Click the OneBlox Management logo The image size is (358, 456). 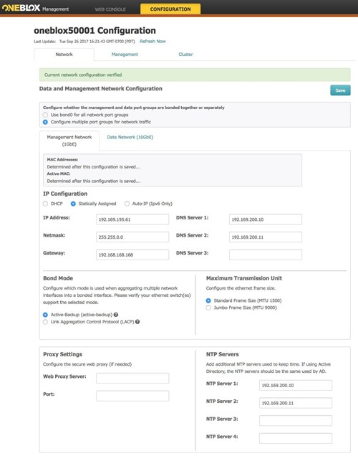point(35,8)
